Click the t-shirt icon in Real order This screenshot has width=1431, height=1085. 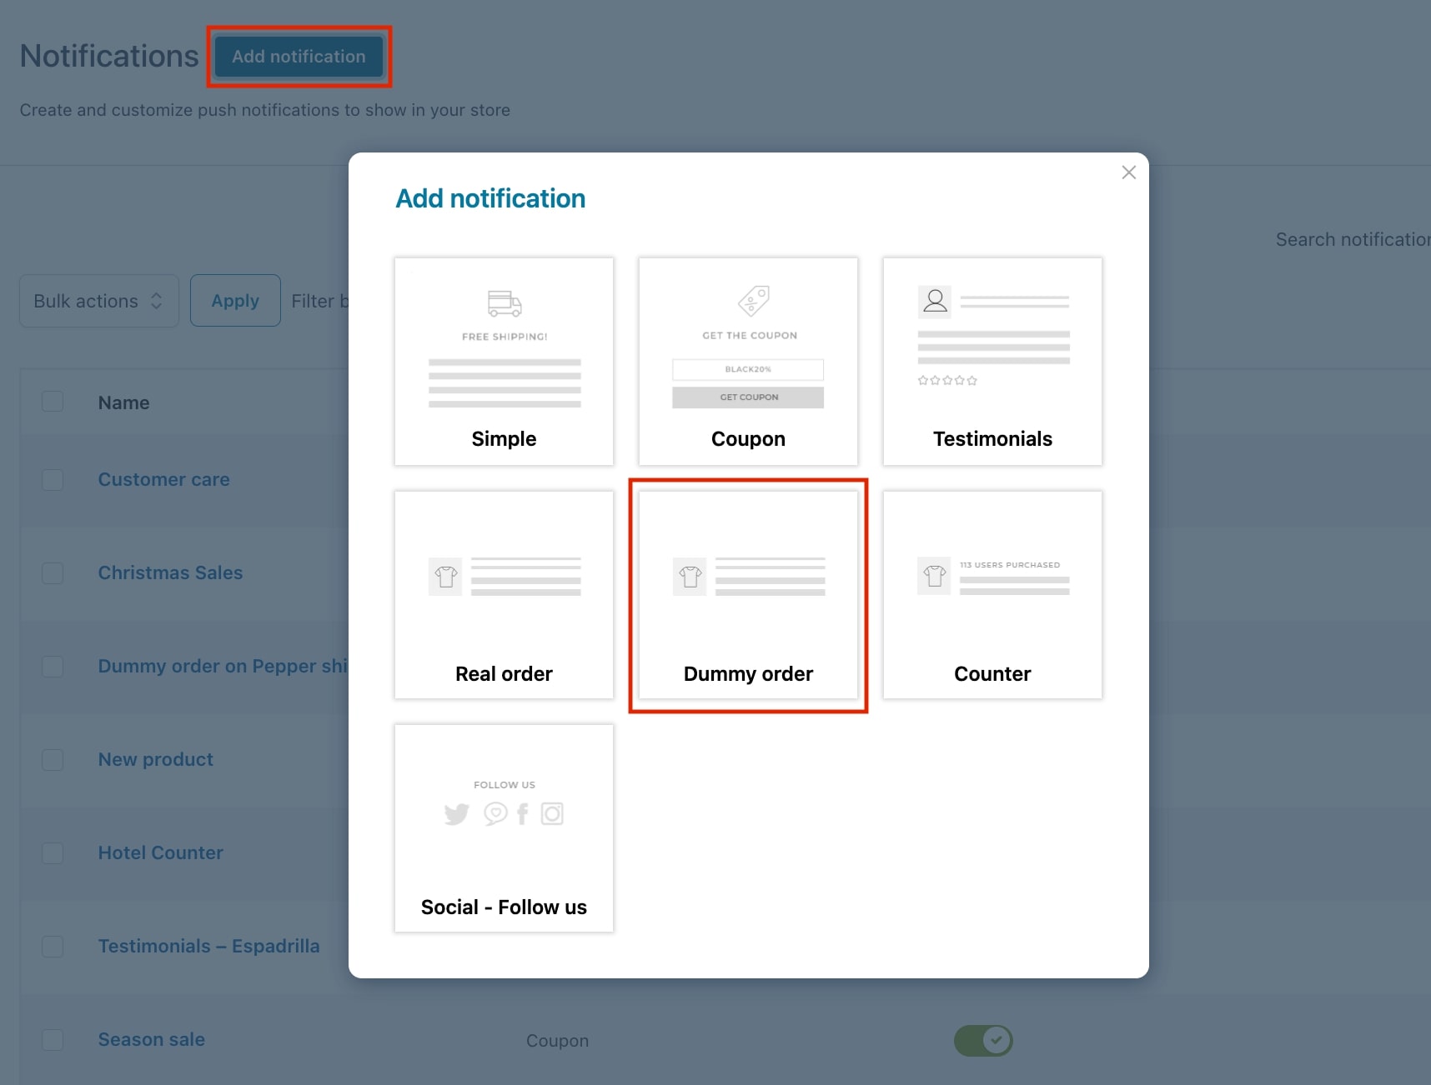point(445,577)
